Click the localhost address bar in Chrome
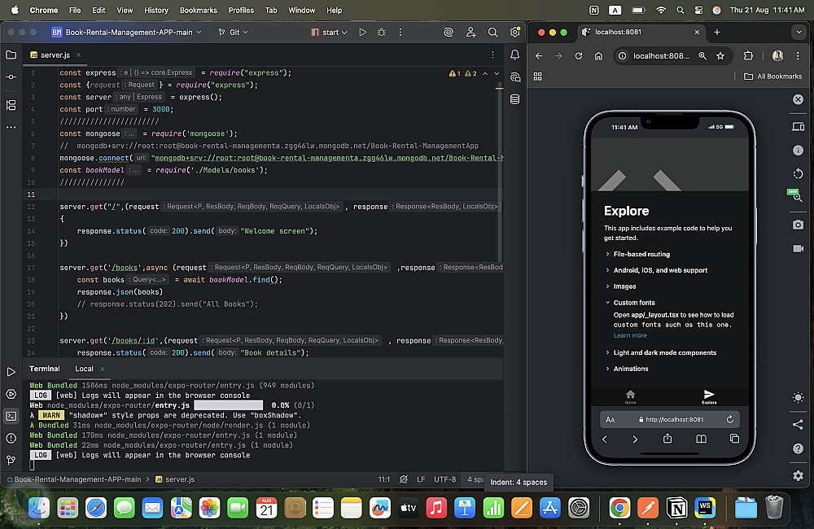 661,56
